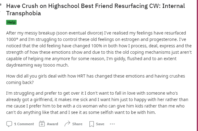The image size is (198, 131).
Task: Click the bookmark Save icon
Action: point(91,124)
